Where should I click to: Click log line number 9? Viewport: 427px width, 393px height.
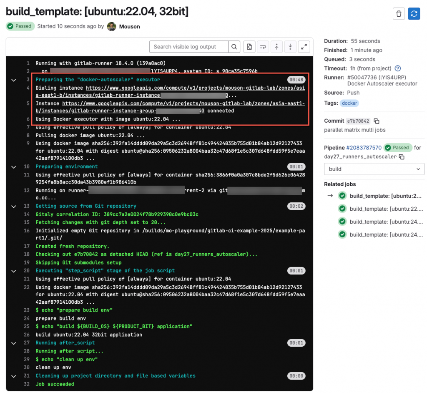[28, 144]
